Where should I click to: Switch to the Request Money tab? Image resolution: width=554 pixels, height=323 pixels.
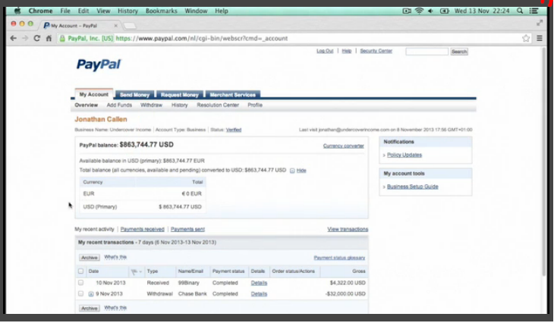tap(180, 95)
